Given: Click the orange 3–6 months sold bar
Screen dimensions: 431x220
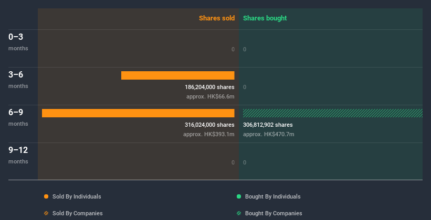Looking at the screenshot, I should click(x=178, y=75).
